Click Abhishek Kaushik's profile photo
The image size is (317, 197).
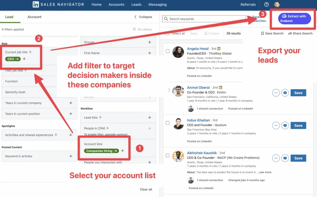point(178,156)
